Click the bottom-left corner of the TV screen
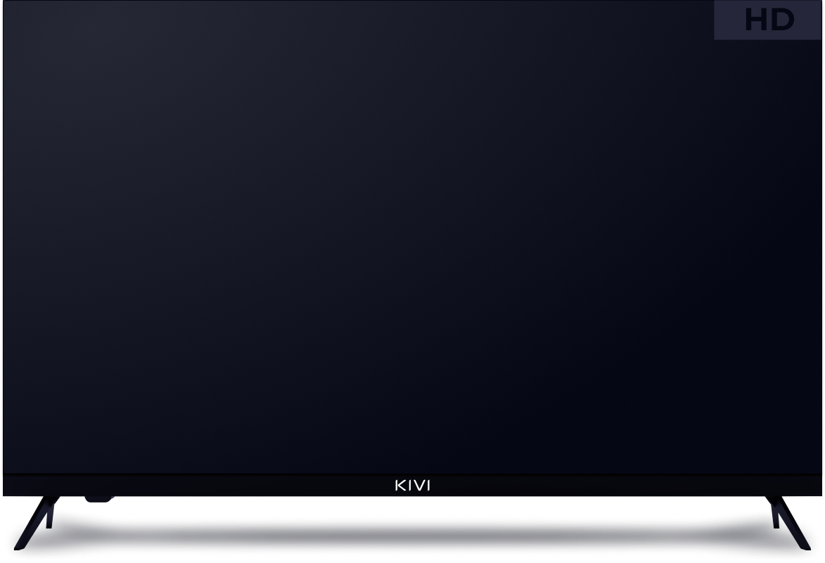The width and height of the screenshot is (825, 563). click(x=4, y=472)
